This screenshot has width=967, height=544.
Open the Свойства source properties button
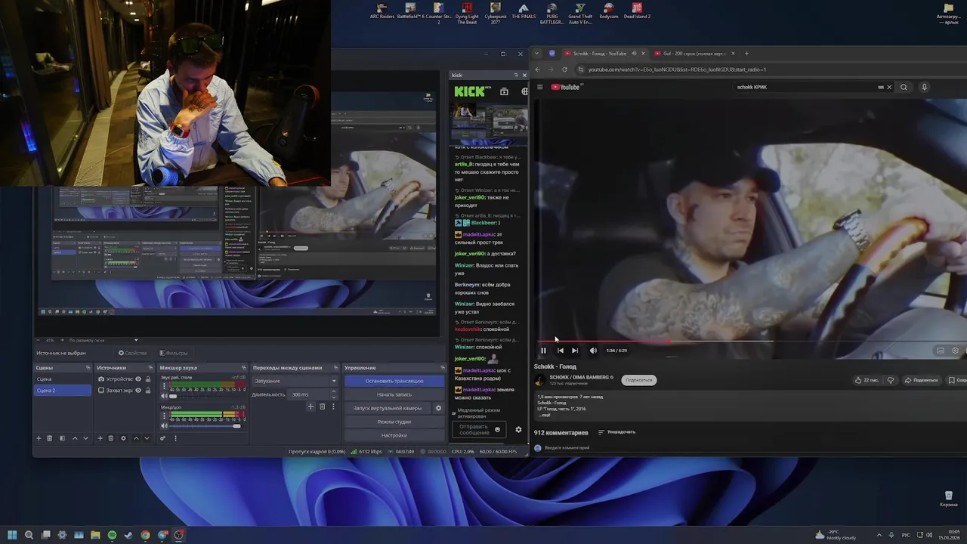pos(132,353)
